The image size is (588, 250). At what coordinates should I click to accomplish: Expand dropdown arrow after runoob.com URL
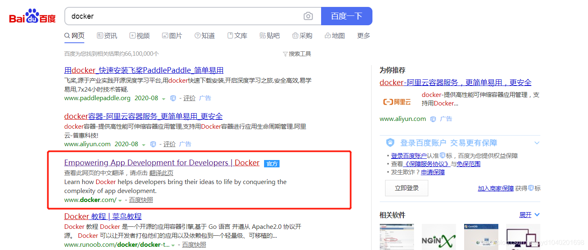[173, 246]
